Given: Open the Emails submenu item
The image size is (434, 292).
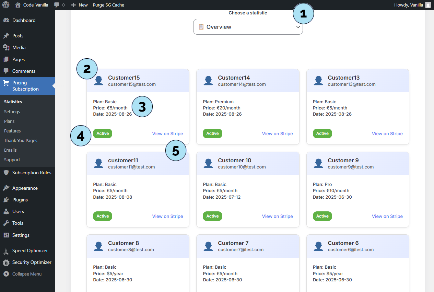Looking at the screenshot, I should (10, 150).
